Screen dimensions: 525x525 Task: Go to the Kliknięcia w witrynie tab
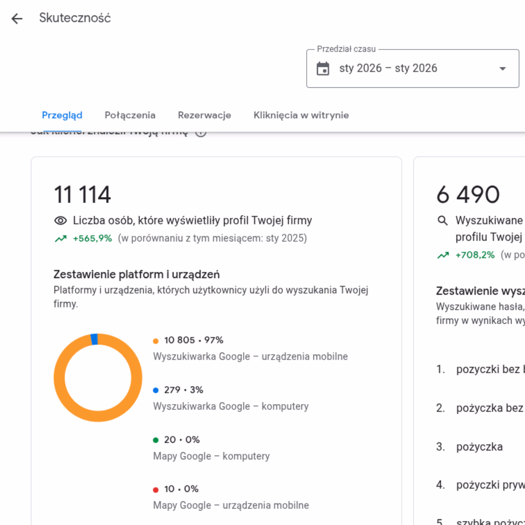tap(301, 115)
